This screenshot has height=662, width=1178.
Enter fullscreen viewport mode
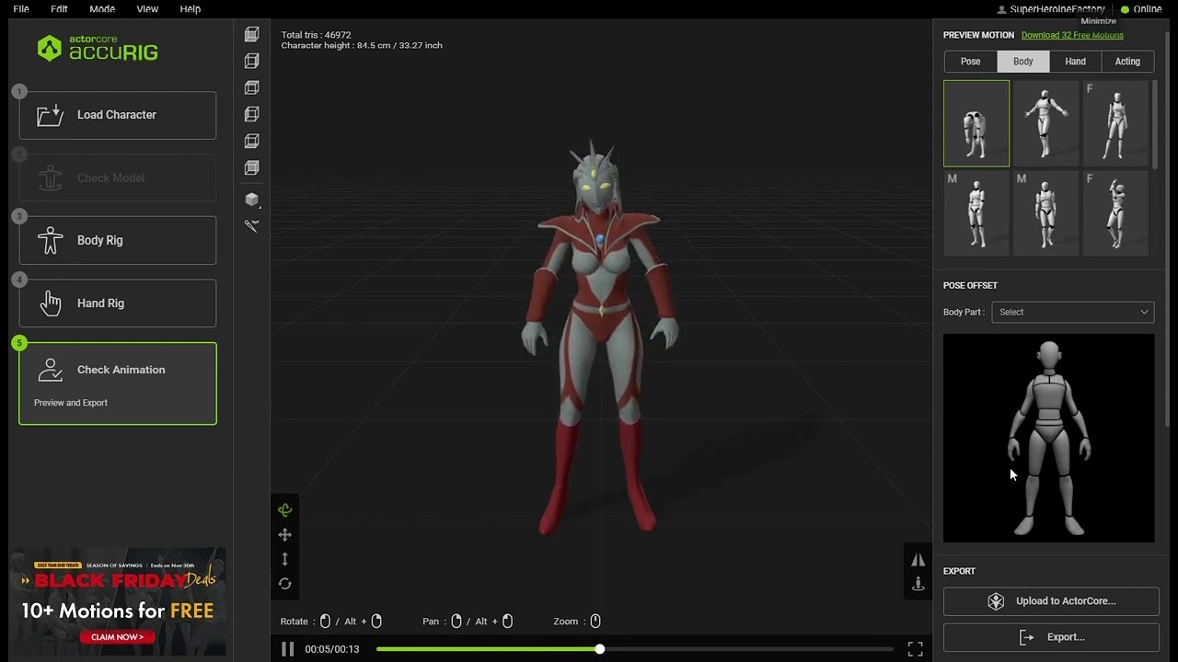(x=916, y=649)
